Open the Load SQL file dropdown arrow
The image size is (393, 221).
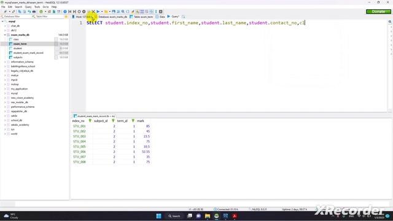coord(110,12)
